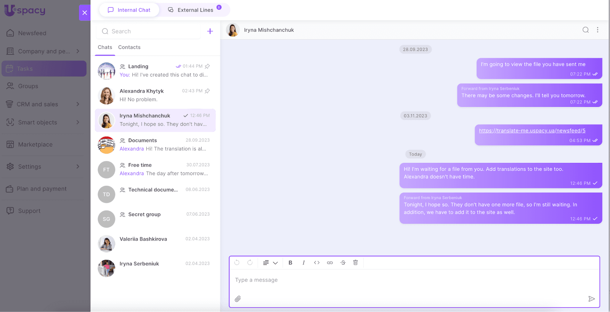The width and height of the screenshot is (610, 312).
Task: Open the External Lines tab
Action: point(195,10)
